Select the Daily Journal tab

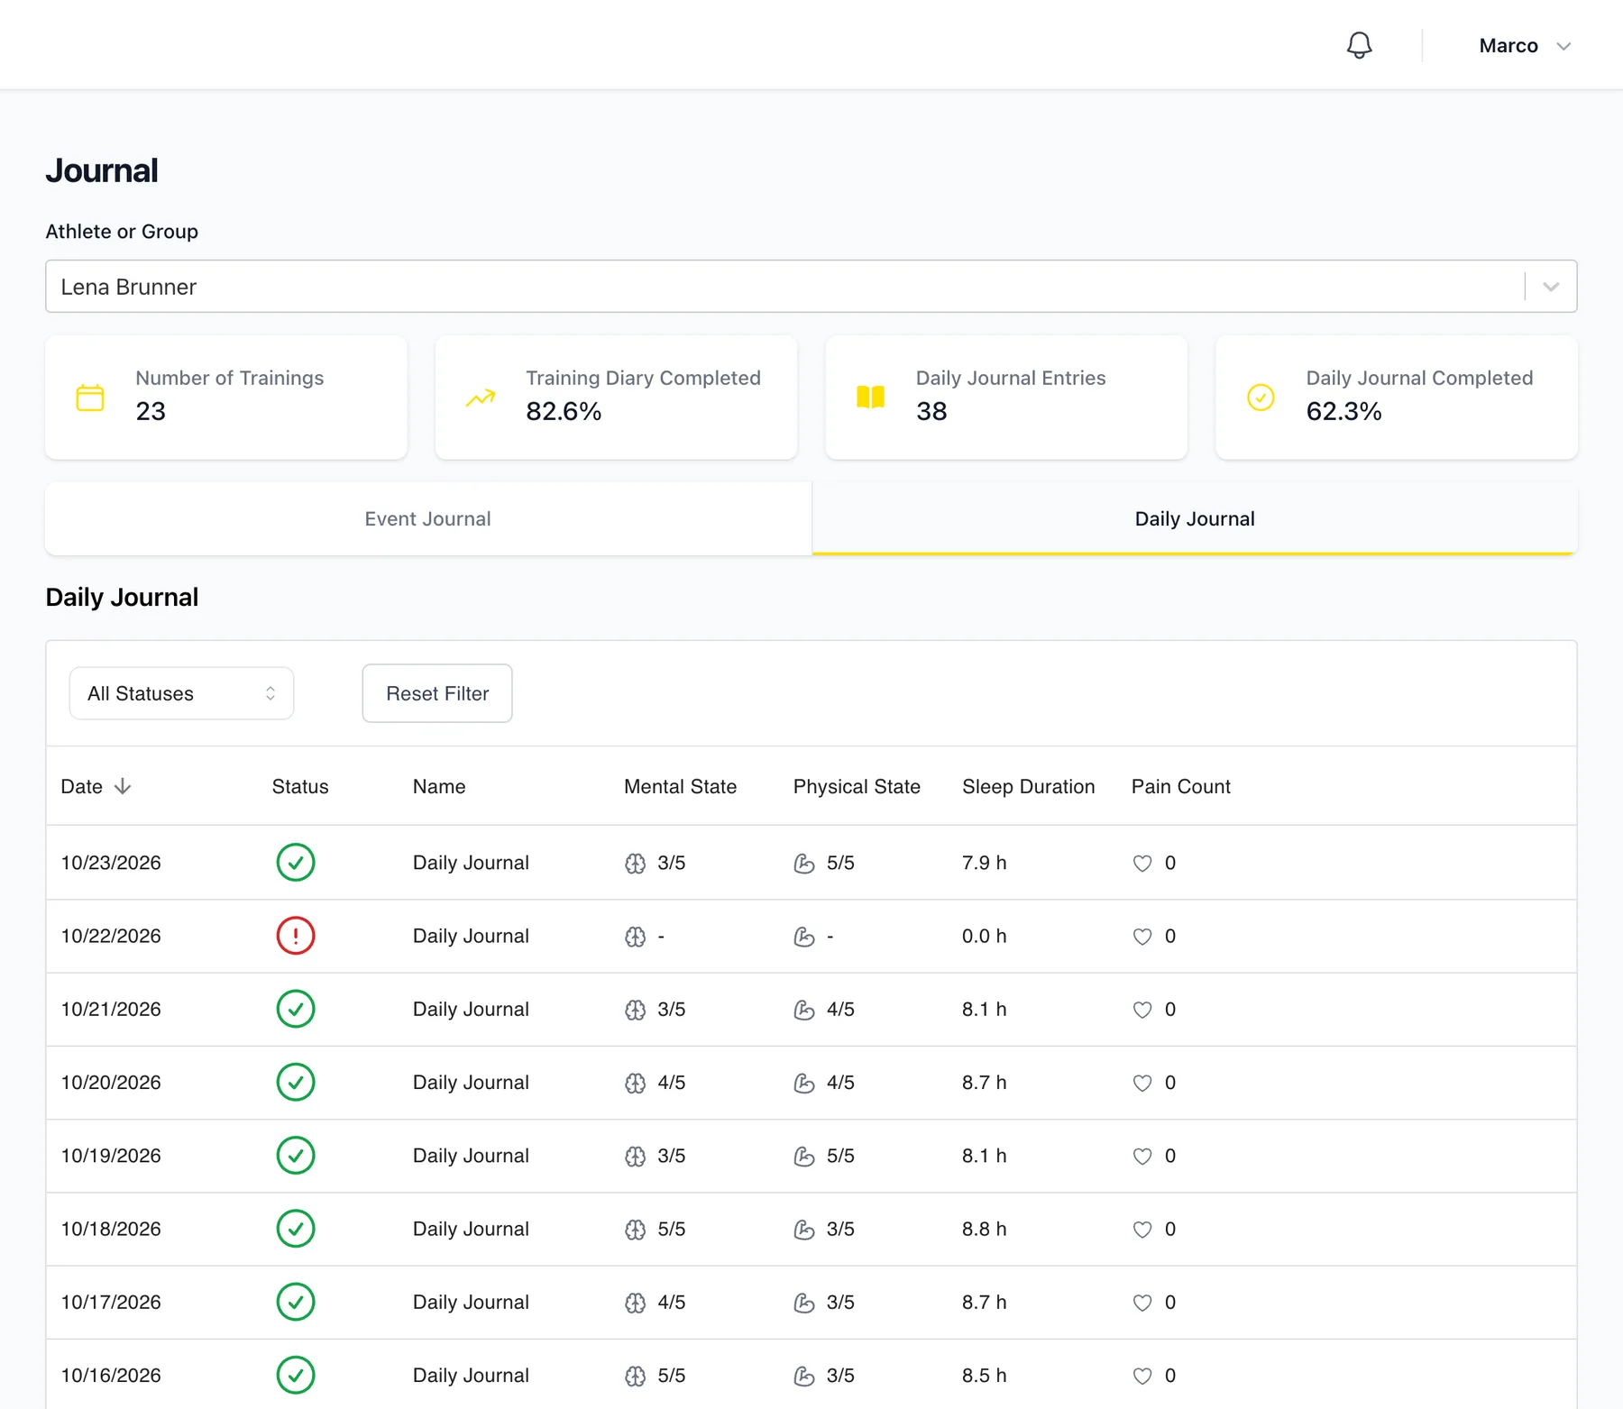(1195, 518)
